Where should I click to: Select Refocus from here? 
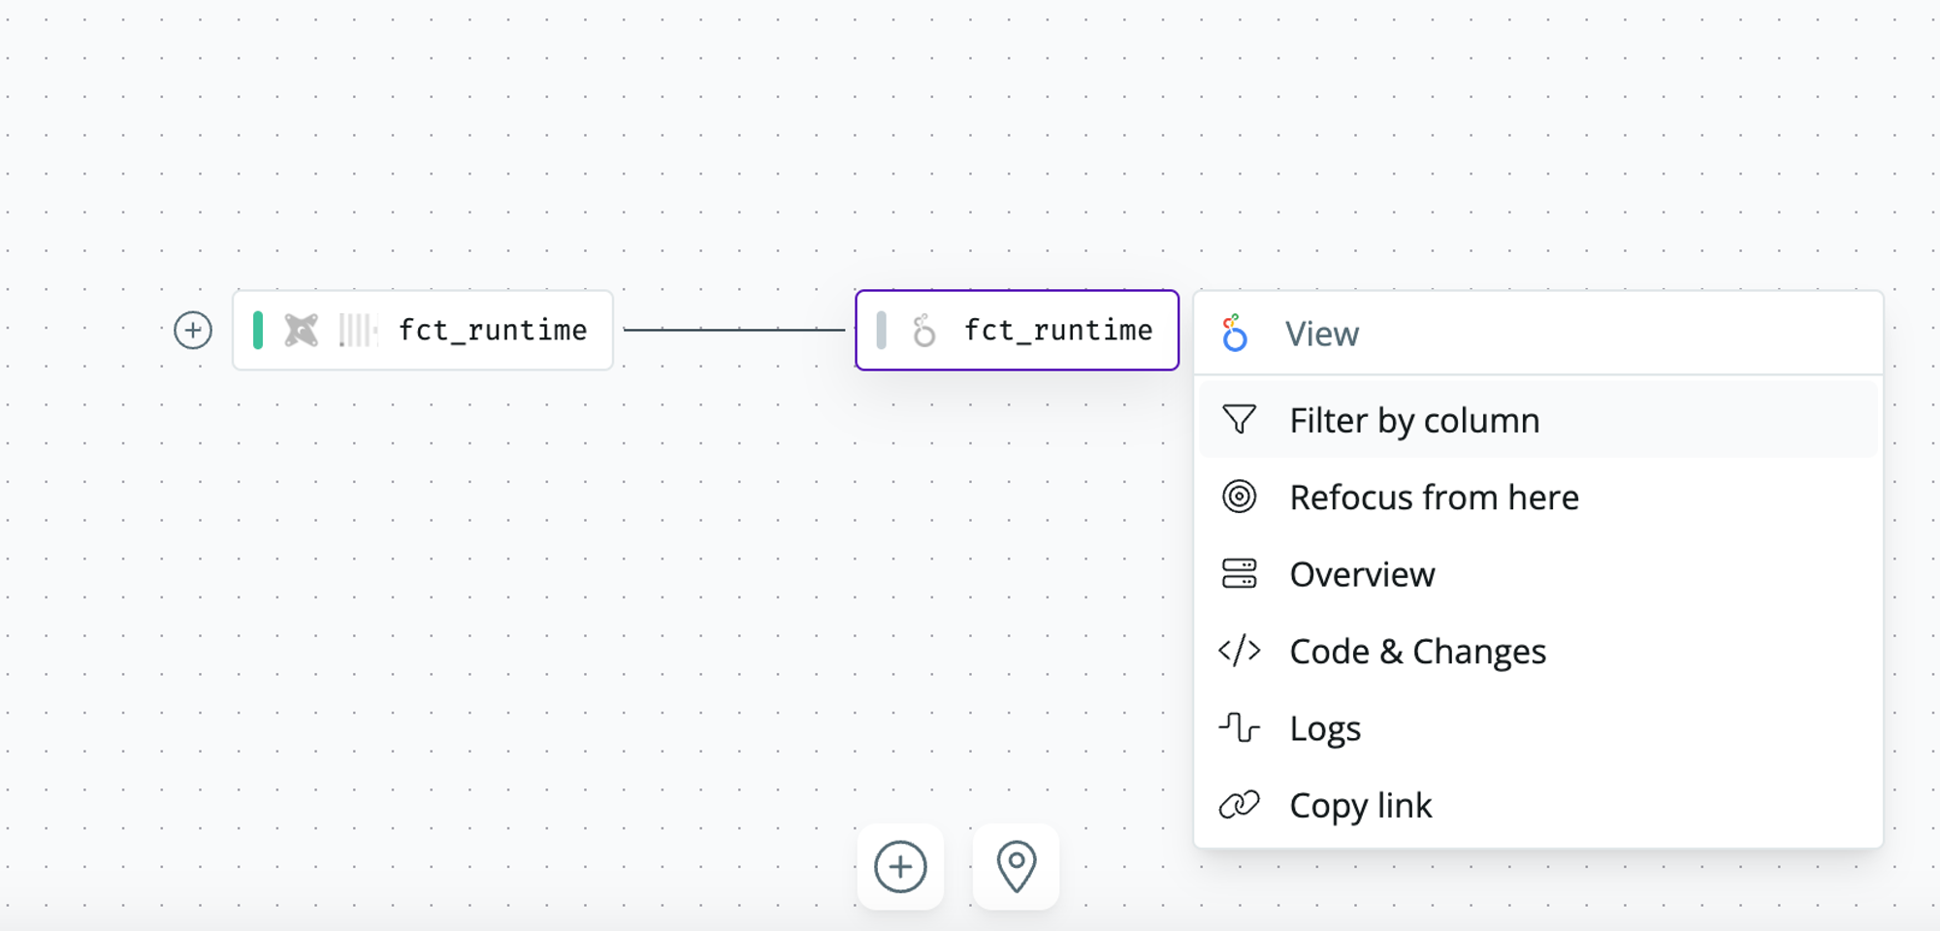[x=1537, y=498]
